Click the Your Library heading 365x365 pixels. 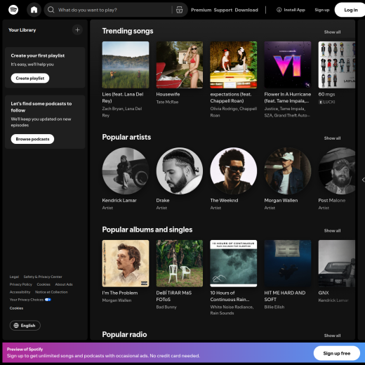(x=22, y=30)
